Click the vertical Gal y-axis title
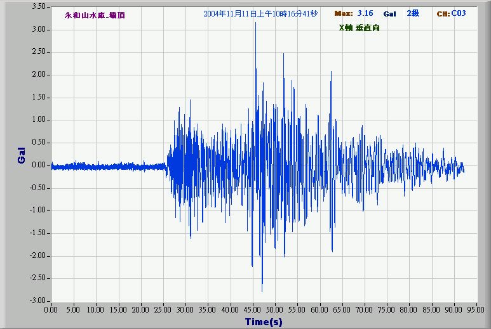 coord(22,156)
